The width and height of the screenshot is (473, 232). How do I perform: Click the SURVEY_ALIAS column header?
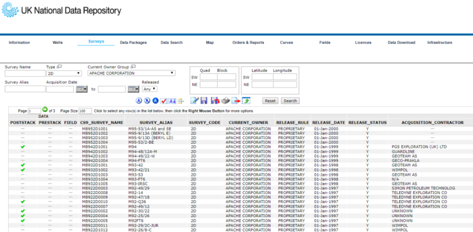coord(156,123)
